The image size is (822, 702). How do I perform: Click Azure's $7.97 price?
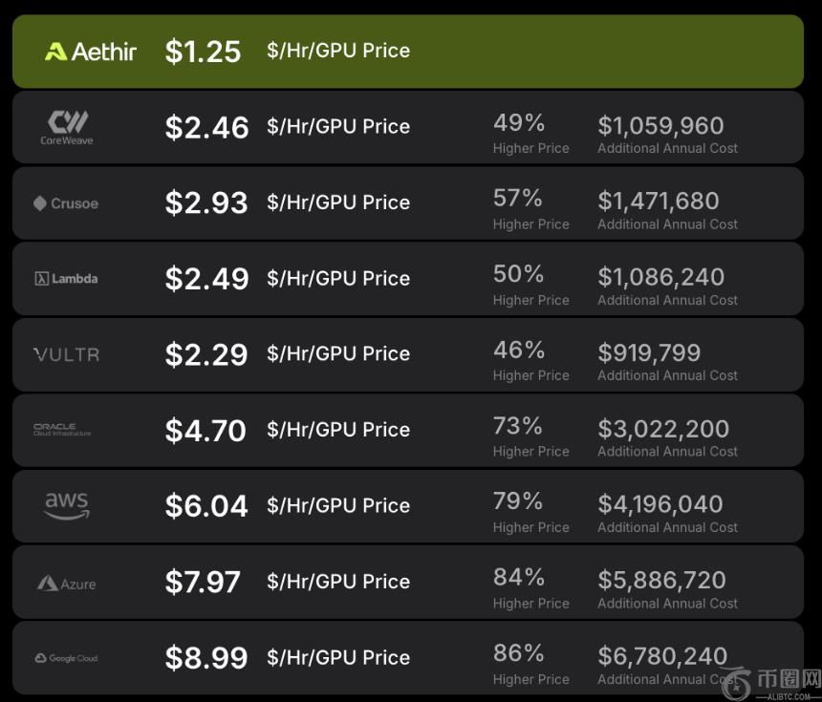coord(203,582)
